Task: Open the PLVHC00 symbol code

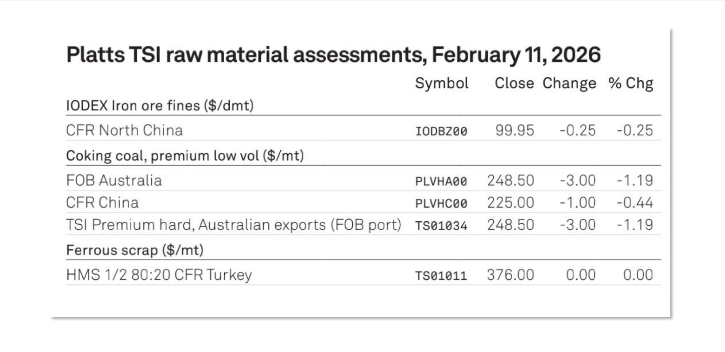Action: point(441,203)
